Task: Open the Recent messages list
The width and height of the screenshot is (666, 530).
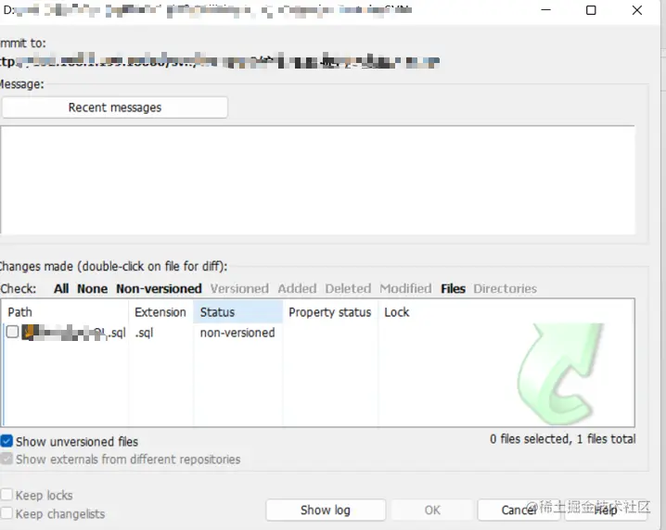Action: tap(115, 107)
